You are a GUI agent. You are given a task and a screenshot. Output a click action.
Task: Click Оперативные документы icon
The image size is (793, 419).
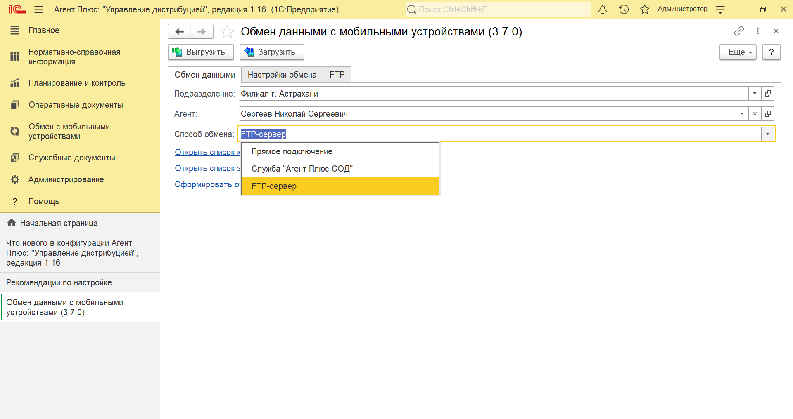pyautogui.click(x=15, y=105)
